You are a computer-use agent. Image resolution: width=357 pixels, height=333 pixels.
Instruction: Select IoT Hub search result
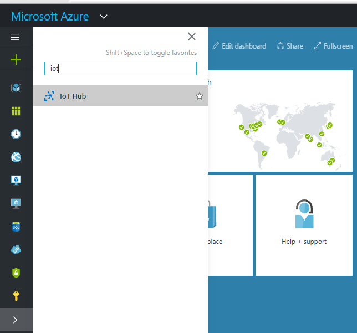point(120,96)
